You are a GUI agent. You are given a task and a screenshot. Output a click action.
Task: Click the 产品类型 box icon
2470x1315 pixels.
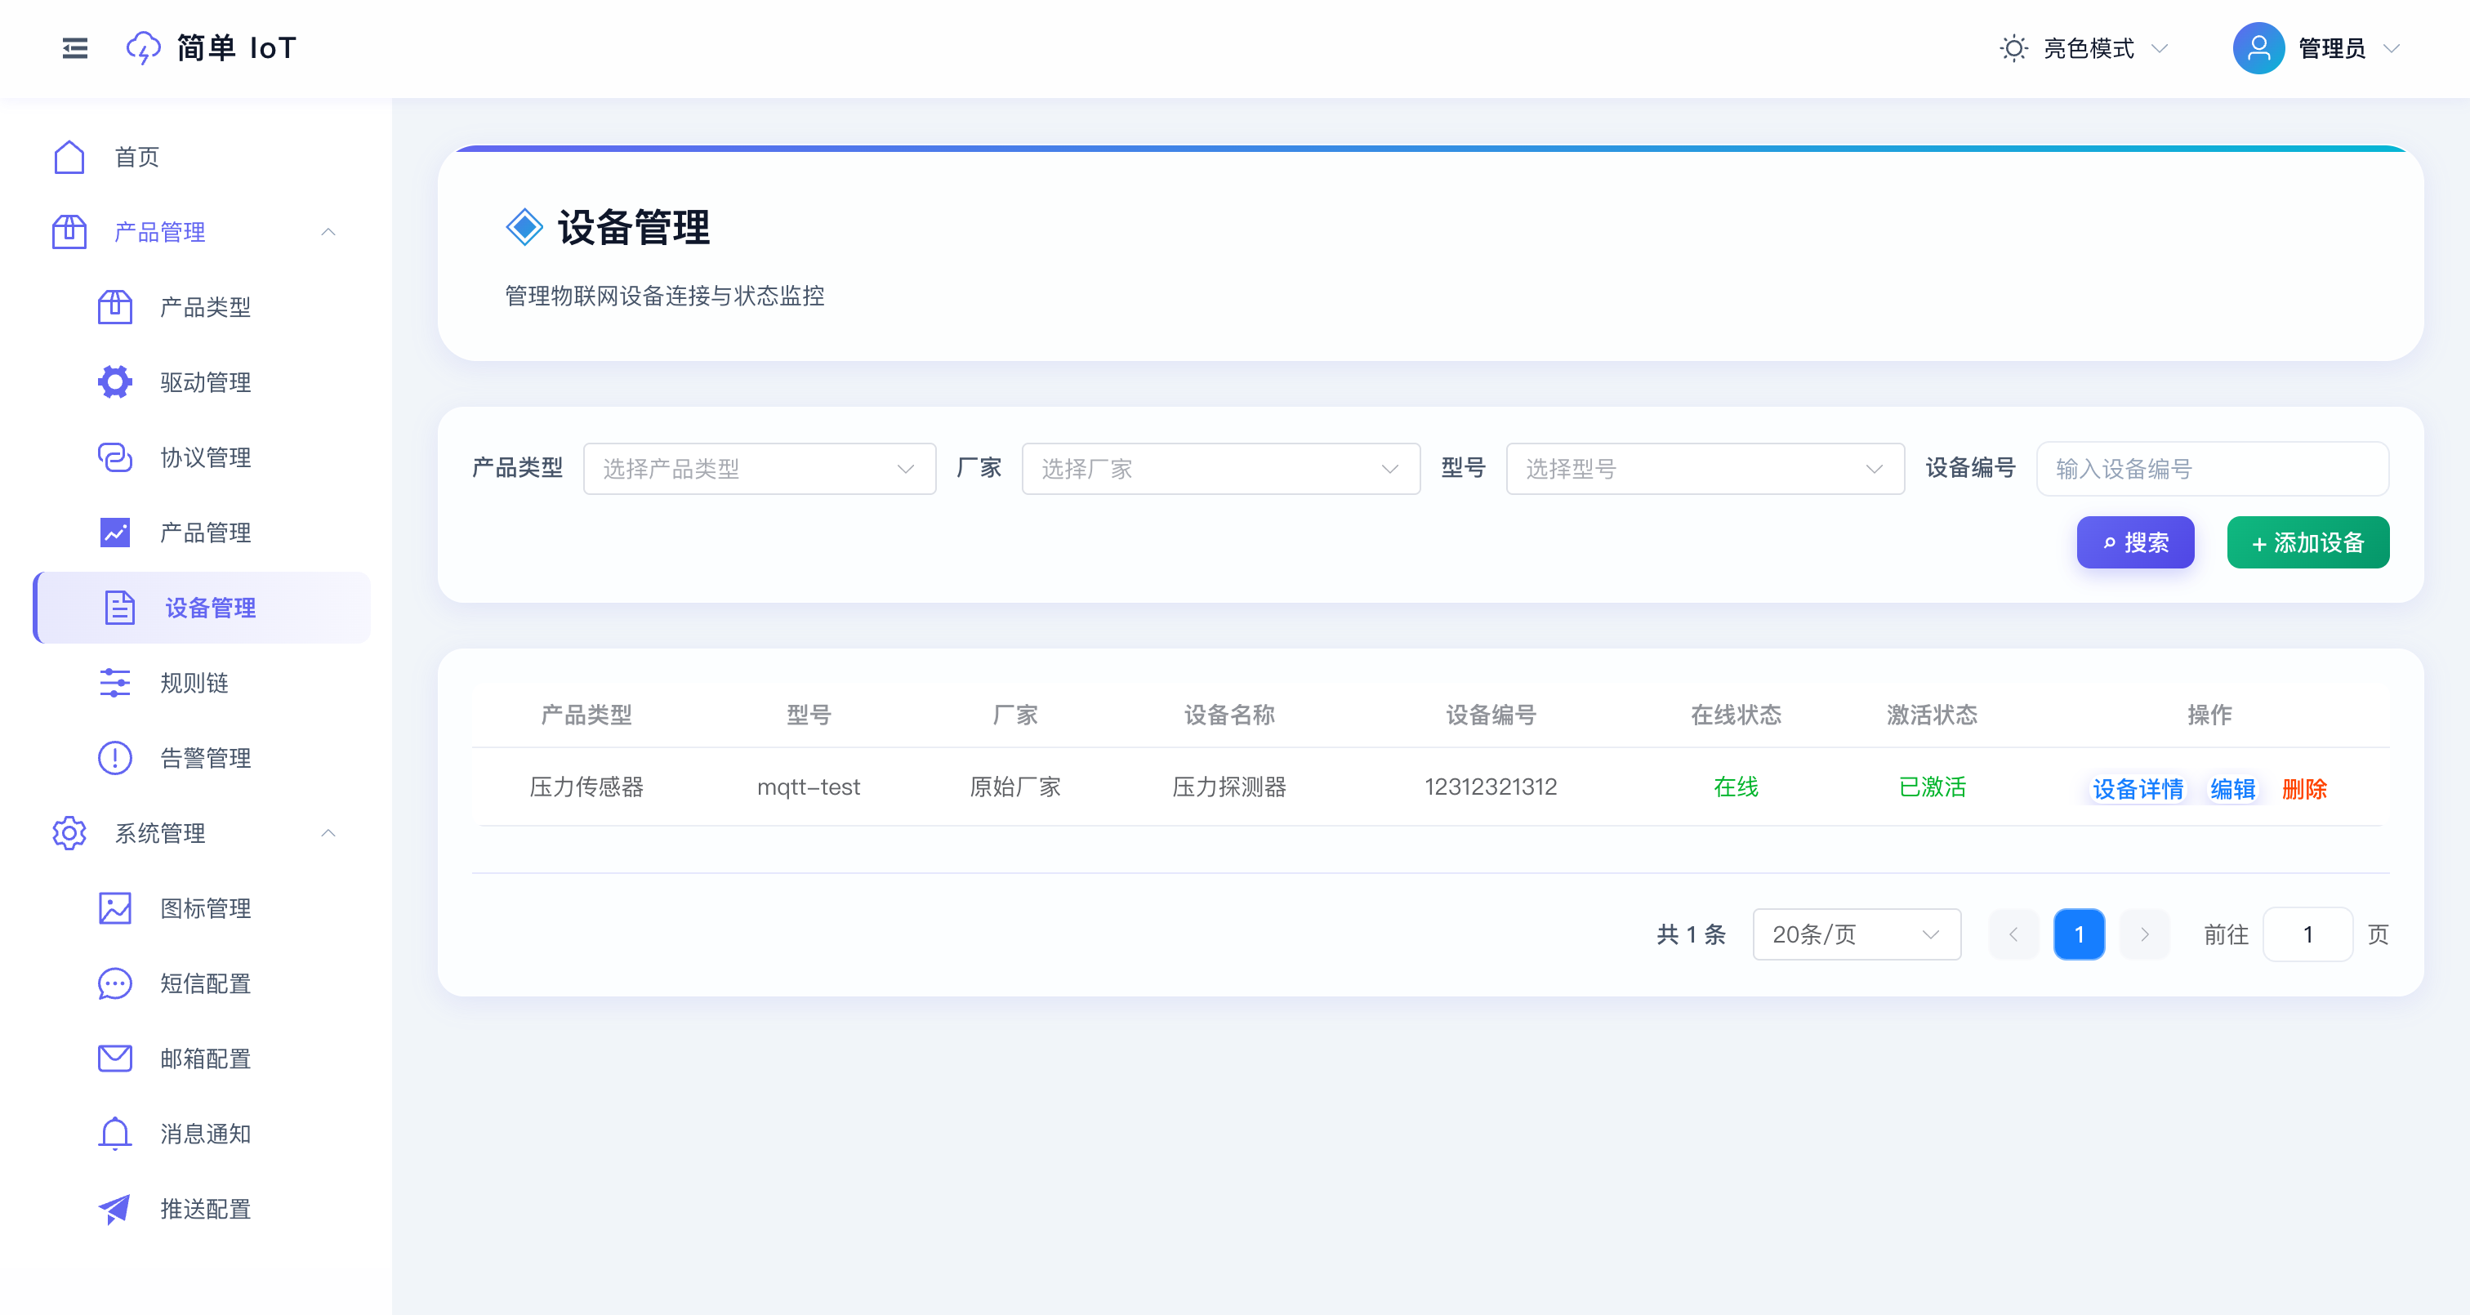pyautogui.click(x=115, y=307)
